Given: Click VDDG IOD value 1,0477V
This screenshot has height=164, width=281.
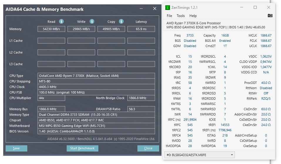Looking at the screenshot, I should click(x=266, y=67).
